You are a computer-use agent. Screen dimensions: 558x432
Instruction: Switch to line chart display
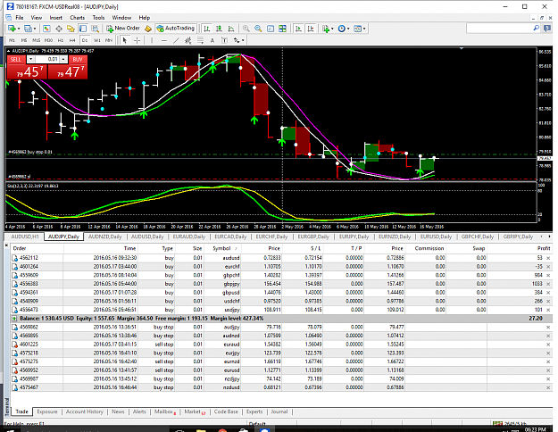pyautogui.click(x=231, y=29)
